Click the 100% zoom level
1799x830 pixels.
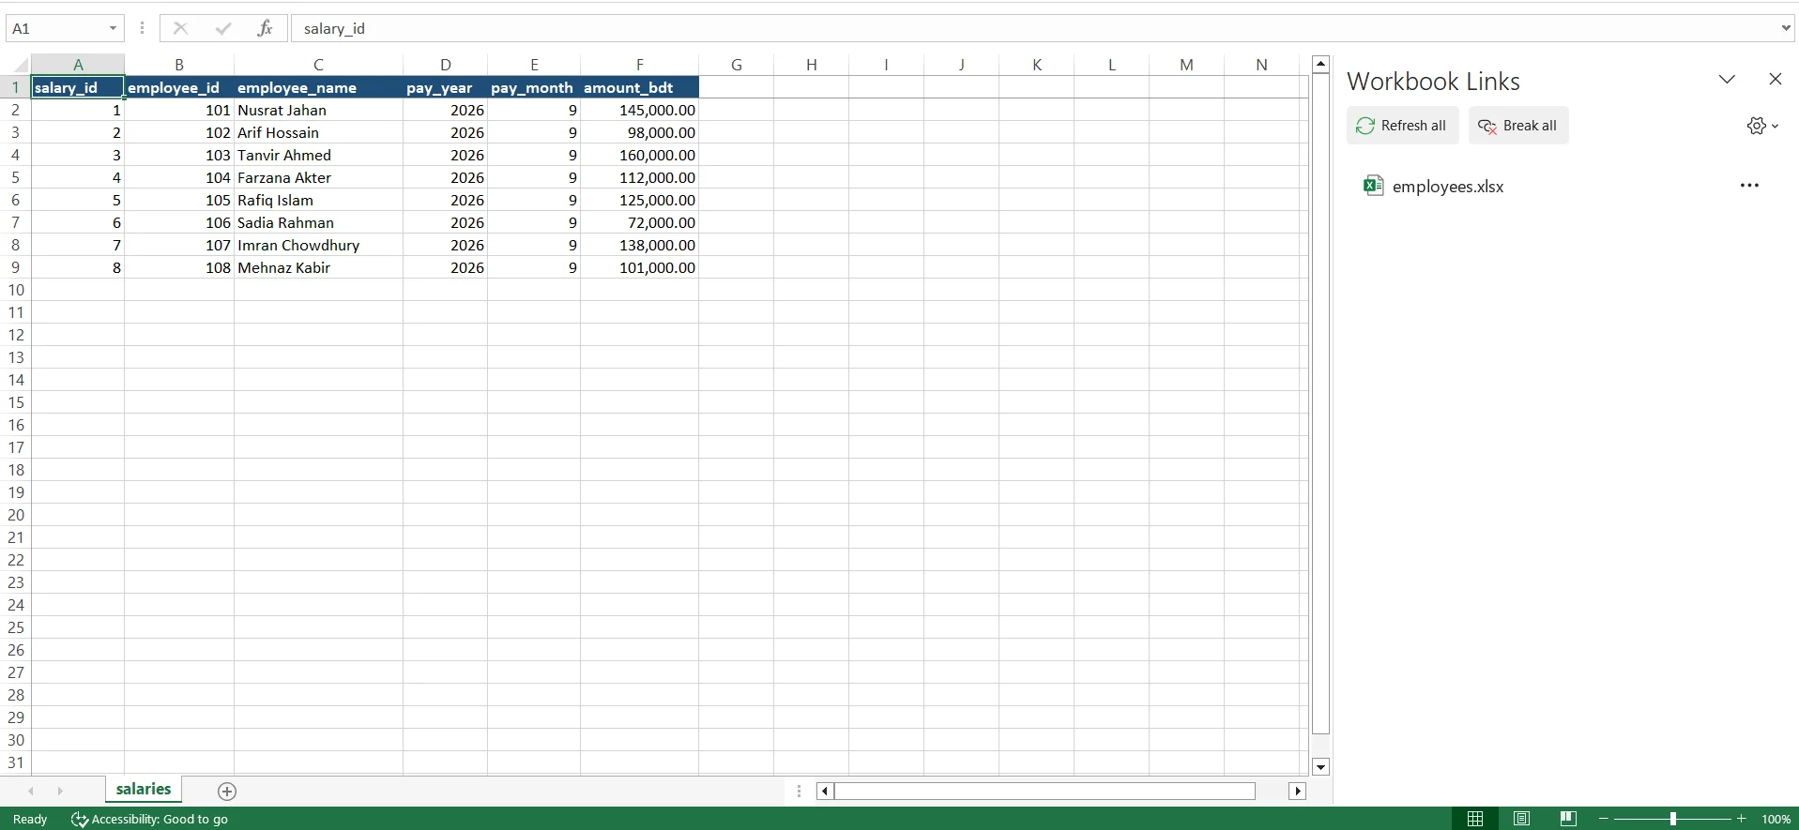click(1776, 819)
